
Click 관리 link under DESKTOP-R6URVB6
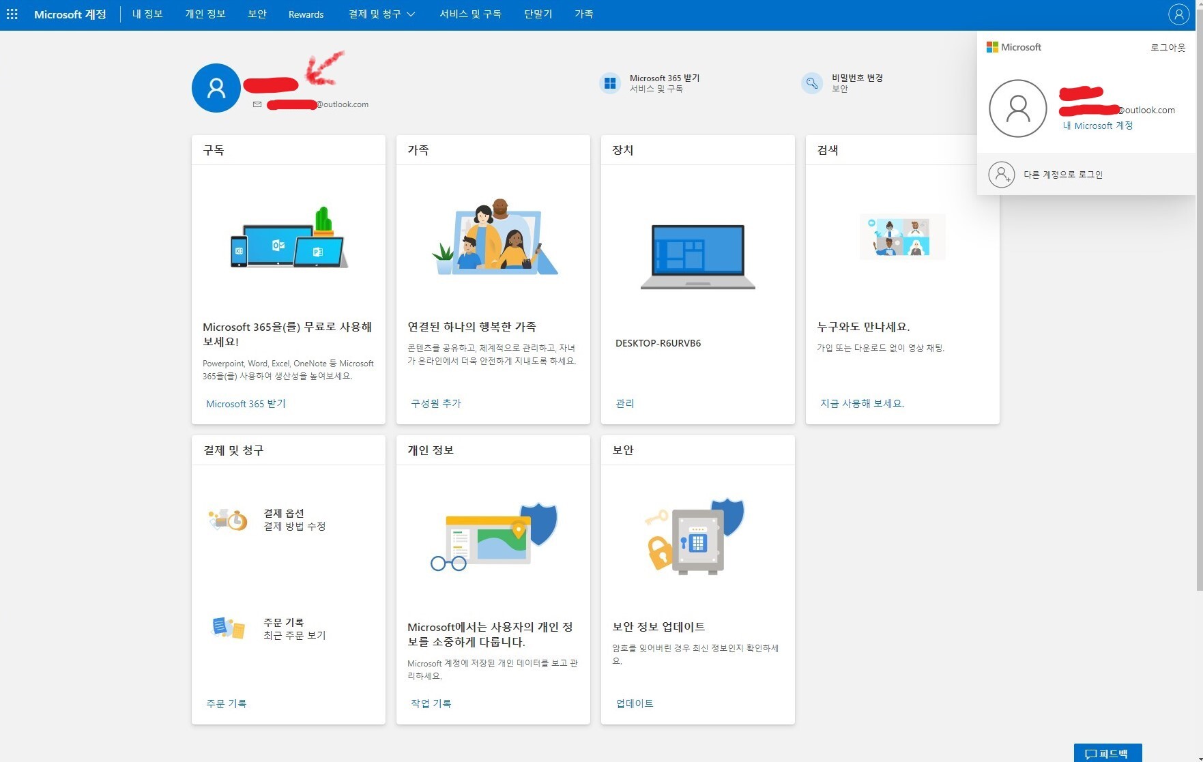click(624, 403)
